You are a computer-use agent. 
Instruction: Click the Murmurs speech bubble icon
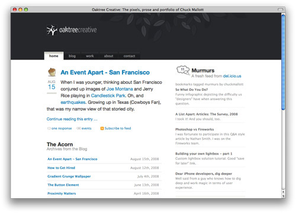click(183, 70)
